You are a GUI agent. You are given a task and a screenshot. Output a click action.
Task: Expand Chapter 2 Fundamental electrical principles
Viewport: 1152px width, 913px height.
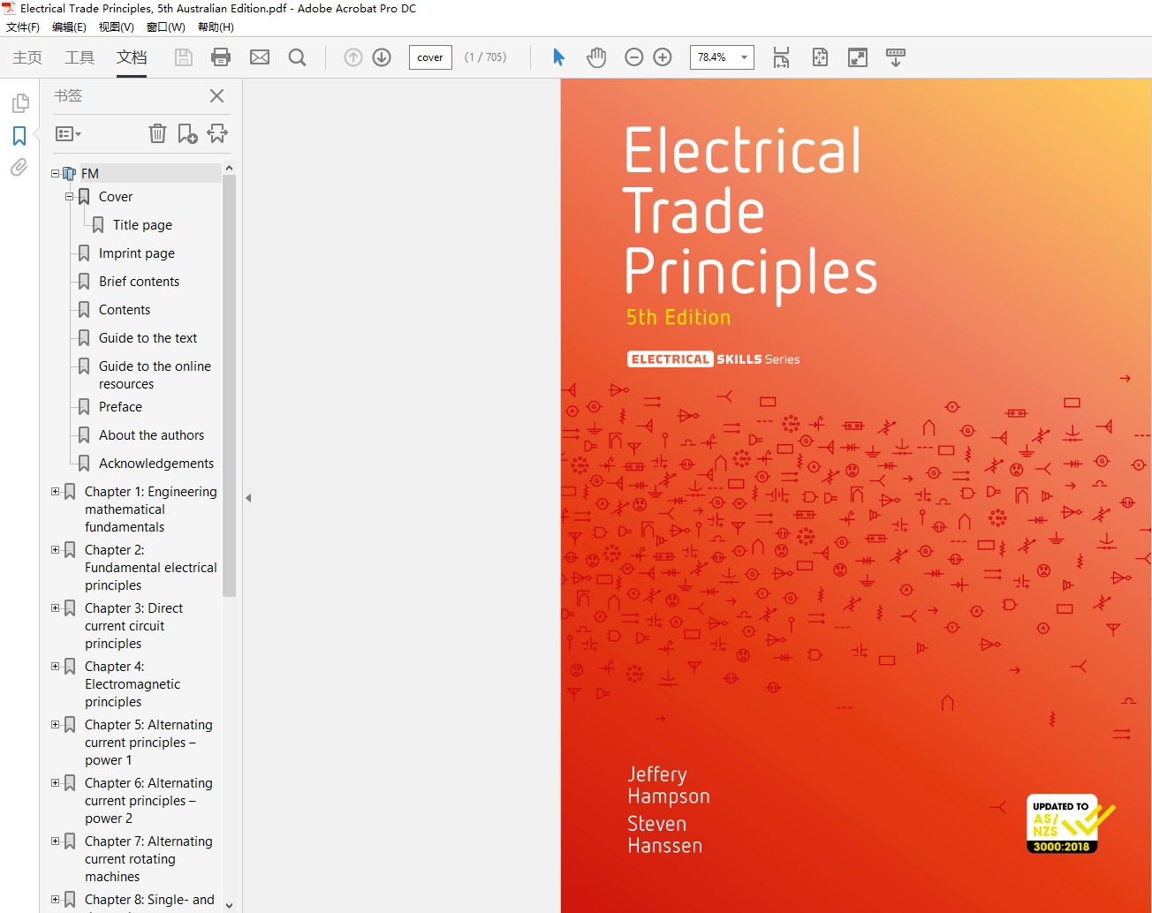pyautogui.click(x=55, y=550)
